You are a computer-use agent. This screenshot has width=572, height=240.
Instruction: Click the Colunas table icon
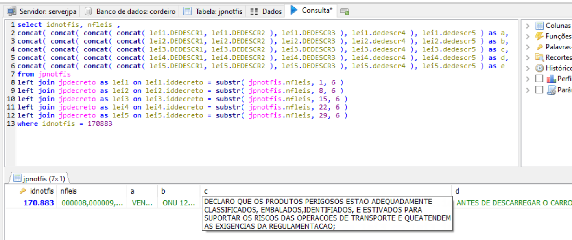pyautogui.click(x=539, y=26)
